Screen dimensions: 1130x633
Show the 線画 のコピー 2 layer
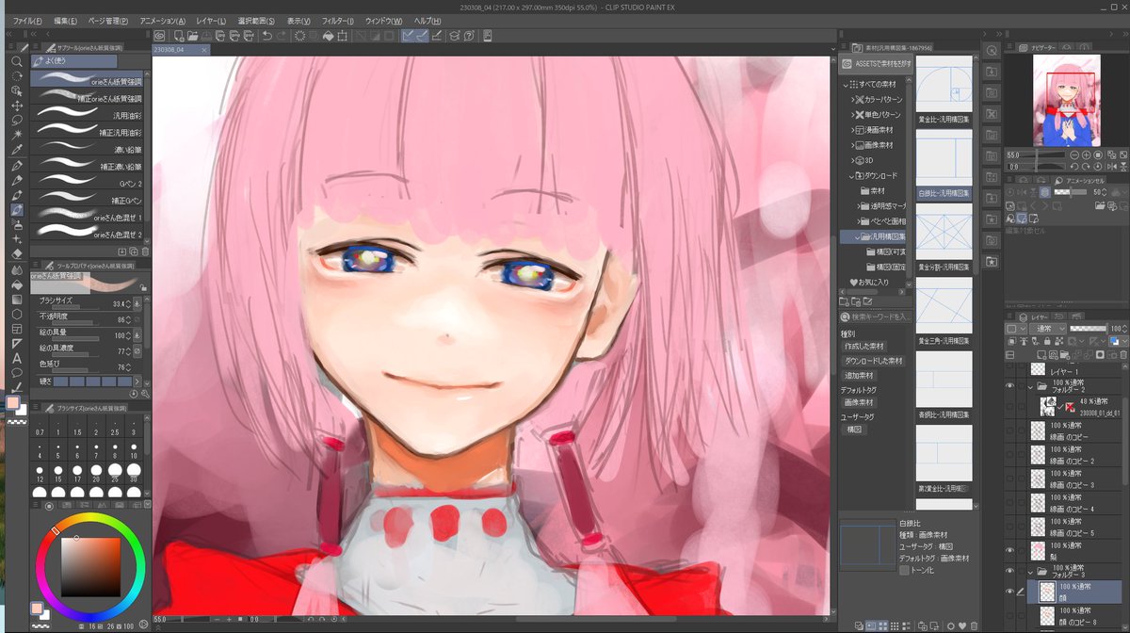coord(1010,456)
